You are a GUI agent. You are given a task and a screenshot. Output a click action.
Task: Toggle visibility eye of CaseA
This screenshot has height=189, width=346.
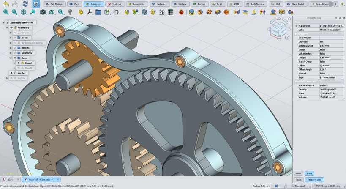[19, 63]
